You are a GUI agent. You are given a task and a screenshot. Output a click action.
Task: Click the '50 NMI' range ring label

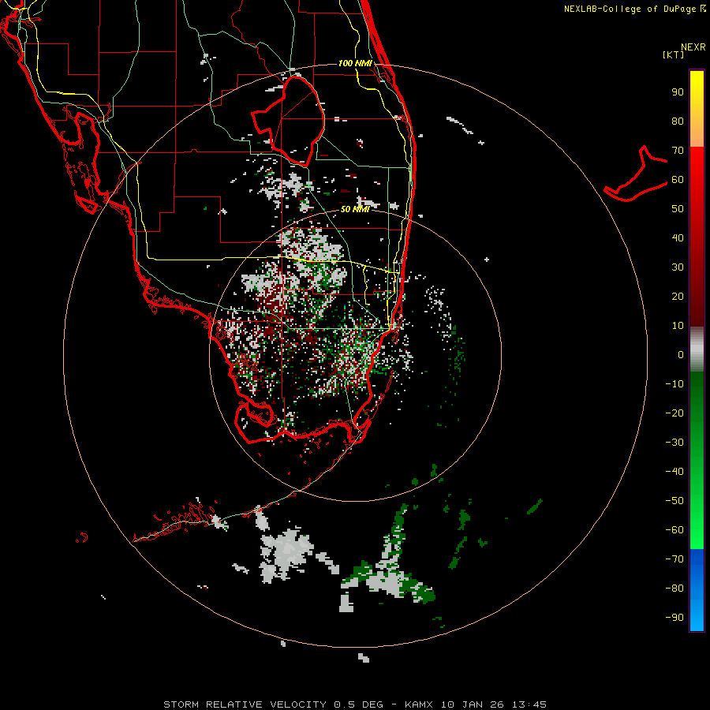(x=355, y=209)
